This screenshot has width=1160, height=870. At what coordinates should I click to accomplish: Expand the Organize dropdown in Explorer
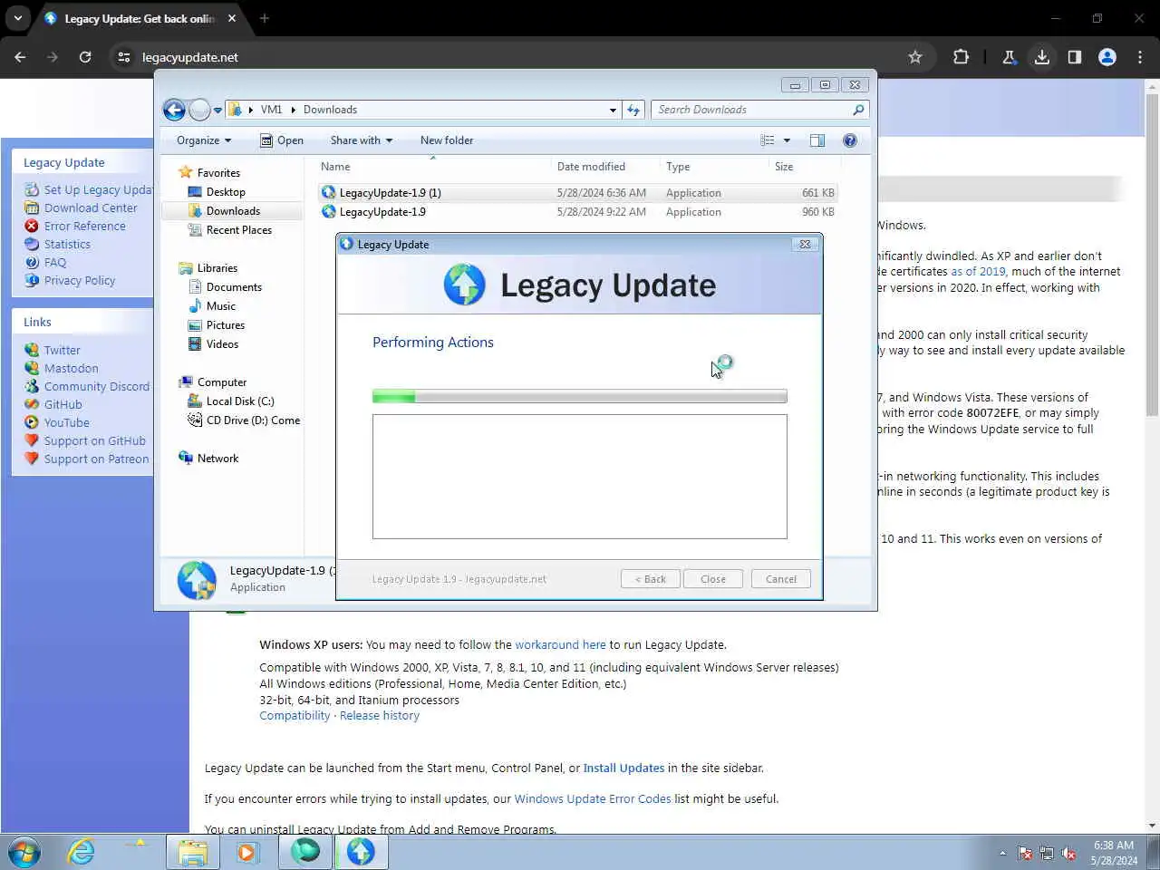point(204,140)
